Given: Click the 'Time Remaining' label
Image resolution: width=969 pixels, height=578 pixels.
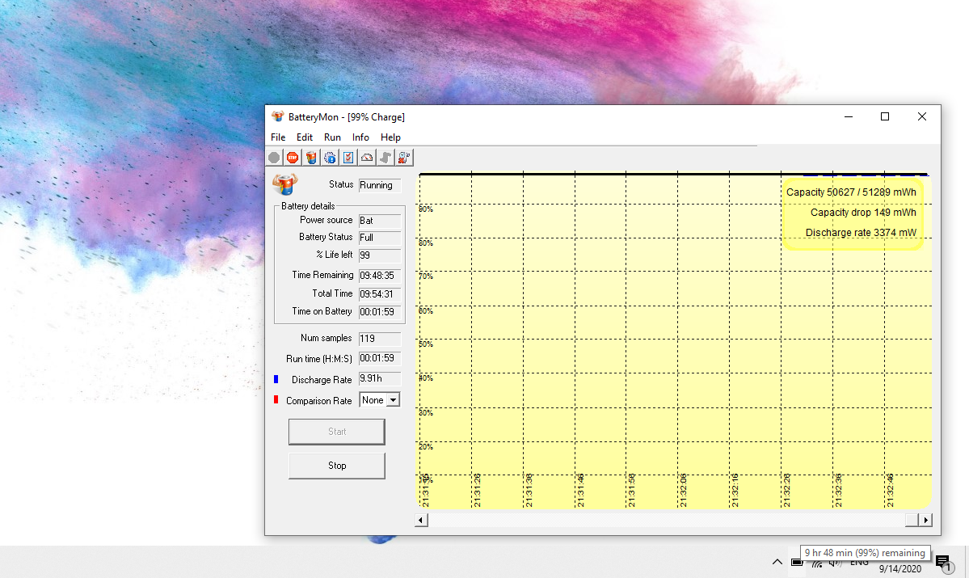Looking at the screenshot, I should tap(322, 275).
